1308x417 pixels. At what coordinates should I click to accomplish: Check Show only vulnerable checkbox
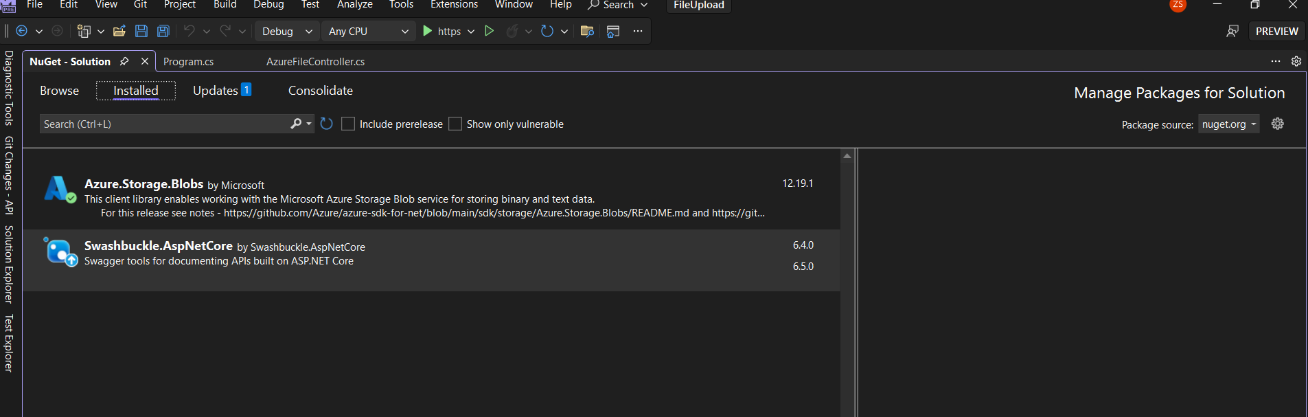pyautogui.click(x=455, y=124)
